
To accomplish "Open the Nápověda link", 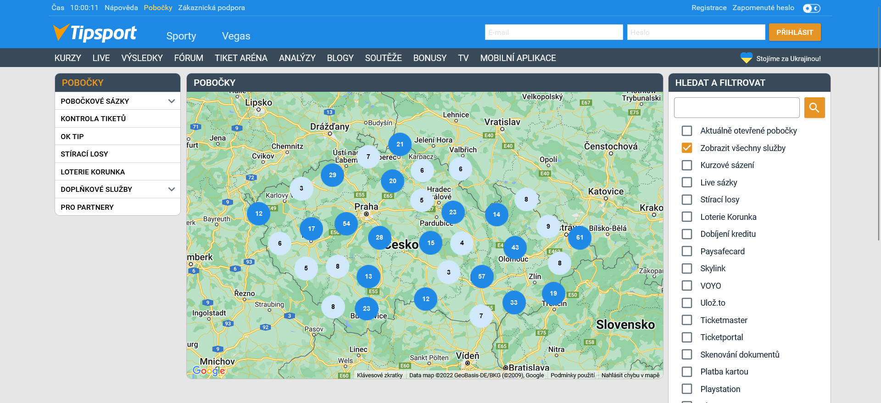I will 121,8.
